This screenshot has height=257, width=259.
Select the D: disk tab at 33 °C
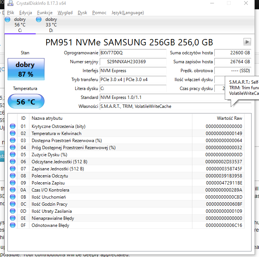51,25
